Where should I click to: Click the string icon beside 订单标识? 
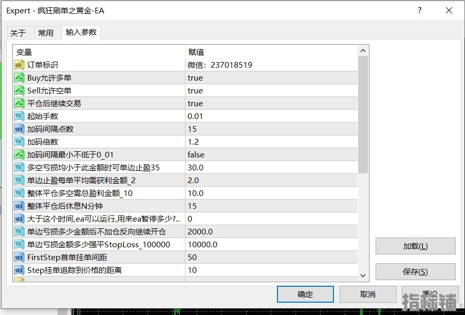pos(19,65)
